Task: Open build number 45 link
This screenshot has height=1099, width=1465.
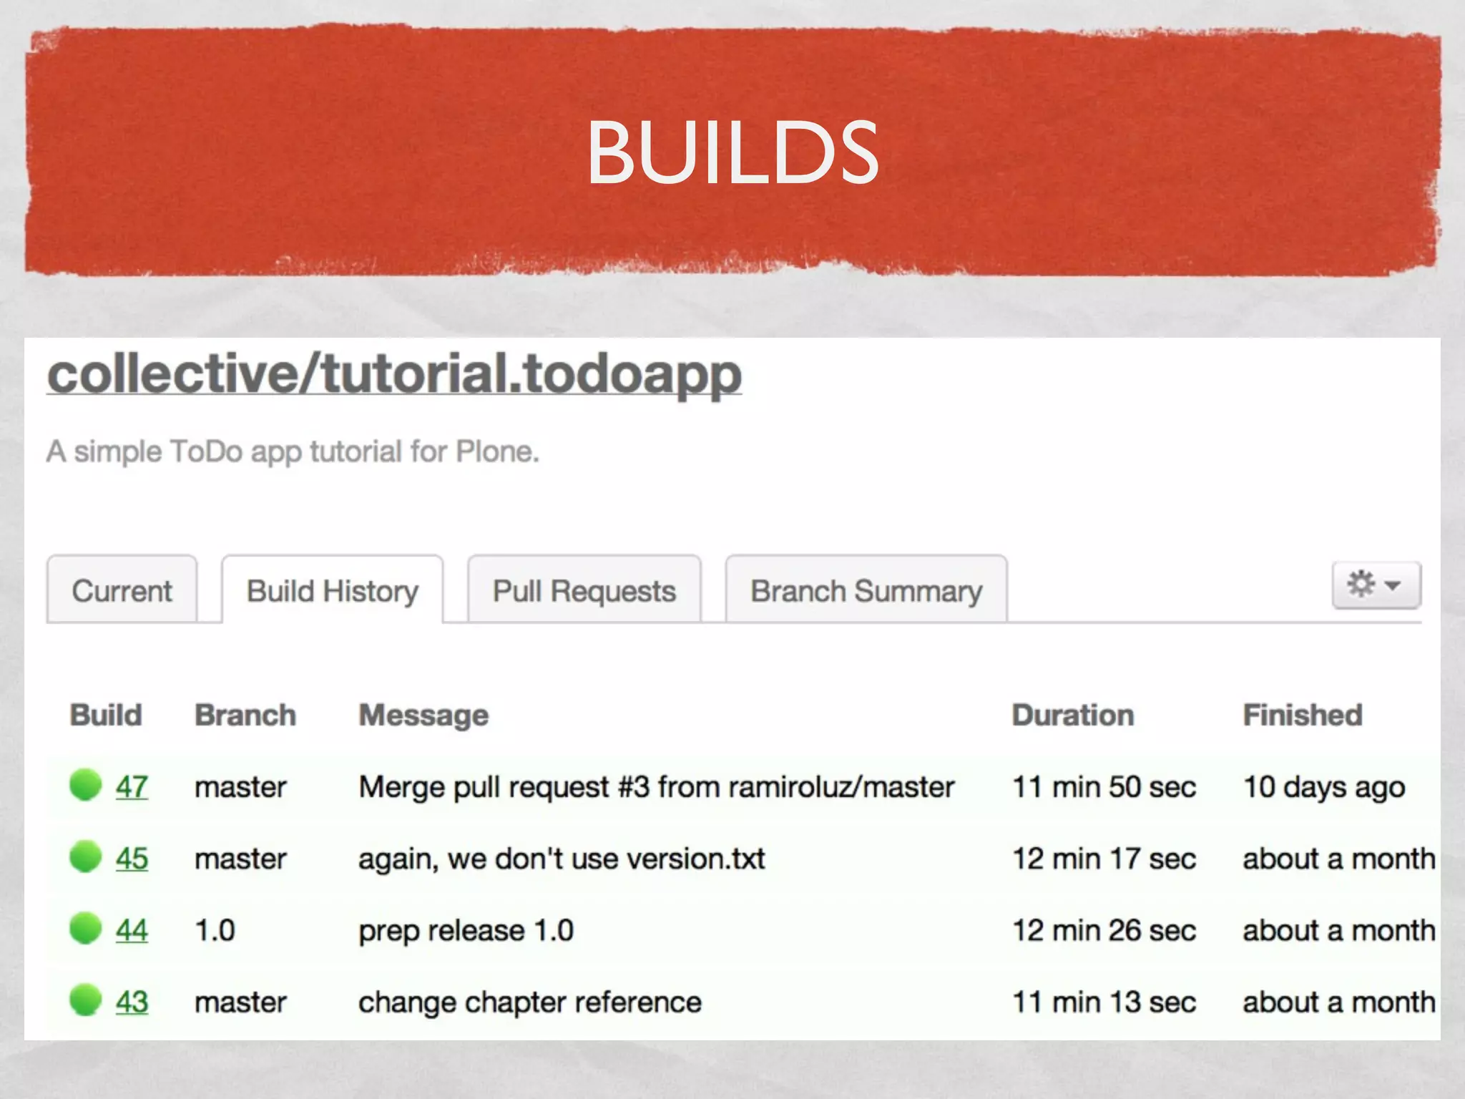Action: tap(132, 859)
